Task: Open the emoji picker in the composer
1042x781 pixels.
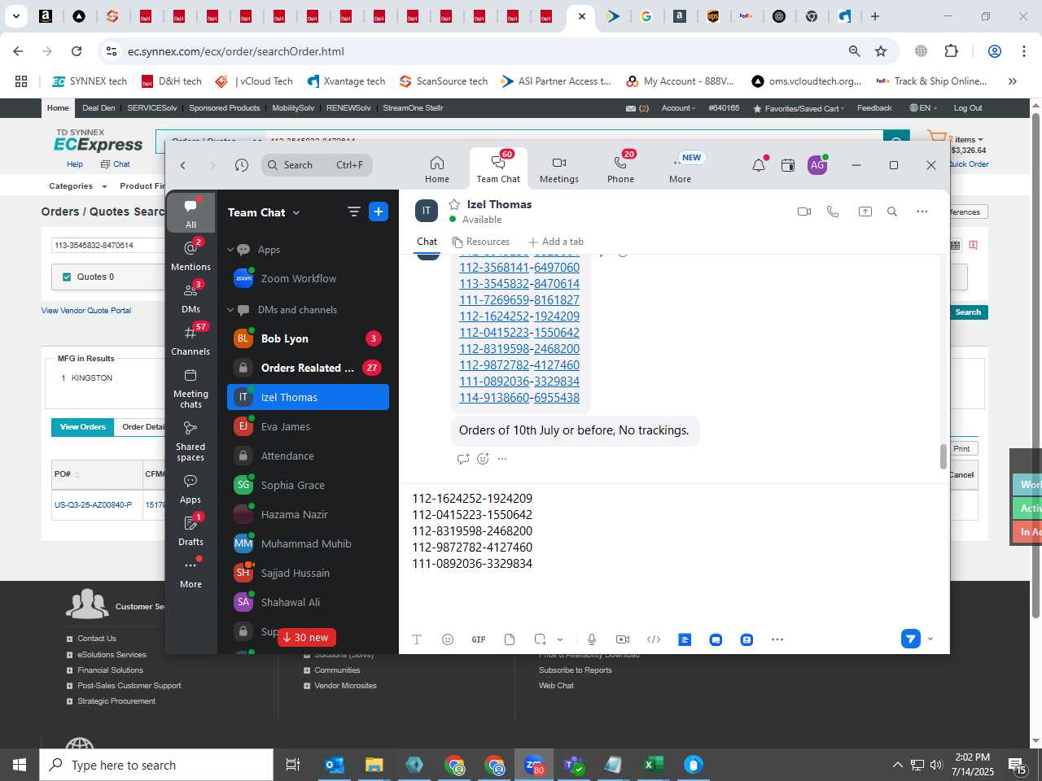Action: (448, 639)
